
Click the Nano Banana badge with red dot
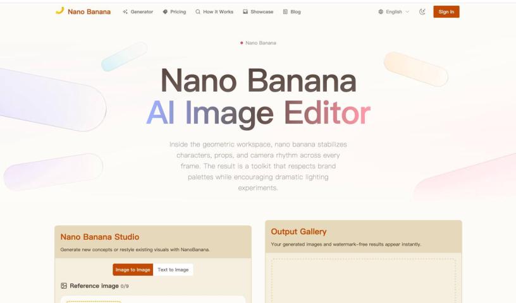(258, 43)
